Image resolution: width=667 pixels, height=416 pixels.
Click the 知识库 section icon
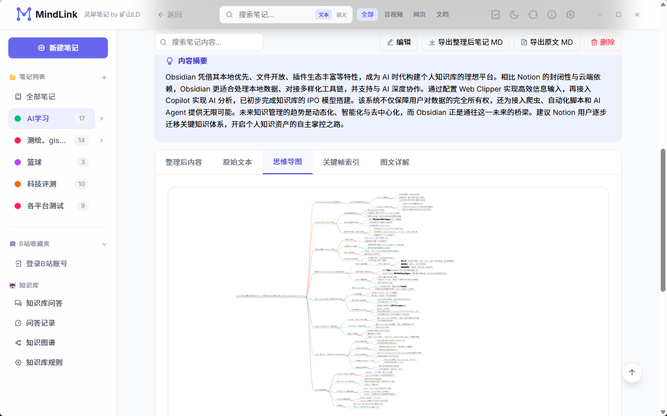13,285
